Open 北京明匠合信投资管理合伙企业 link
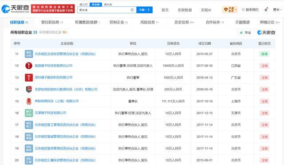 65,54
